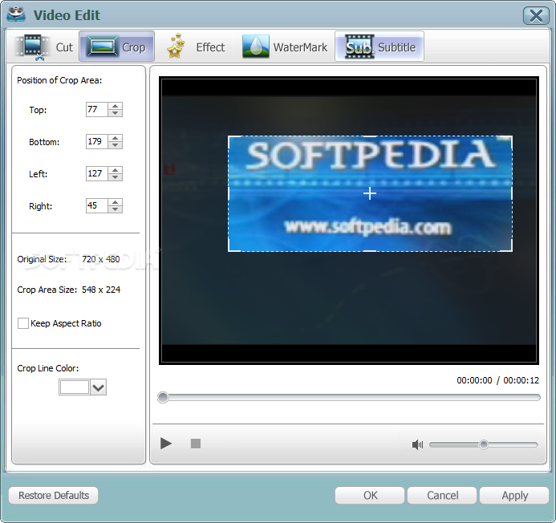The height and width of the screenshot is (523, 556).
Task: Decrease the Left crop value
Action: [x=116, y=177]
